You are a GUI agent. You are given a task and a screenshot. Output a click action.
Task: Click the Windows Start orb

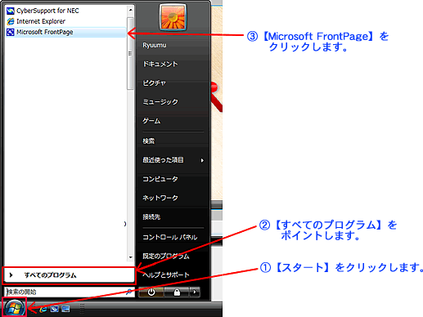pyautogui.click(x=14, y=308)
